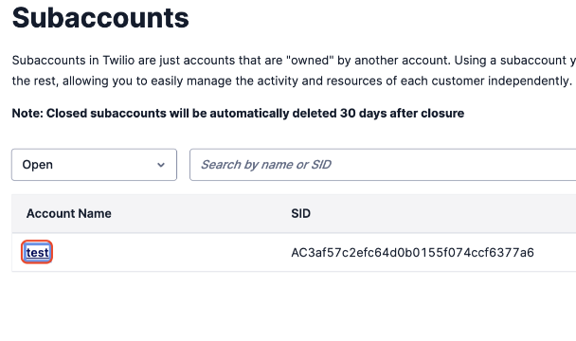The image size is (576, 341).
Task: Open the 'test' subaccount link
Action: (37, 253)
